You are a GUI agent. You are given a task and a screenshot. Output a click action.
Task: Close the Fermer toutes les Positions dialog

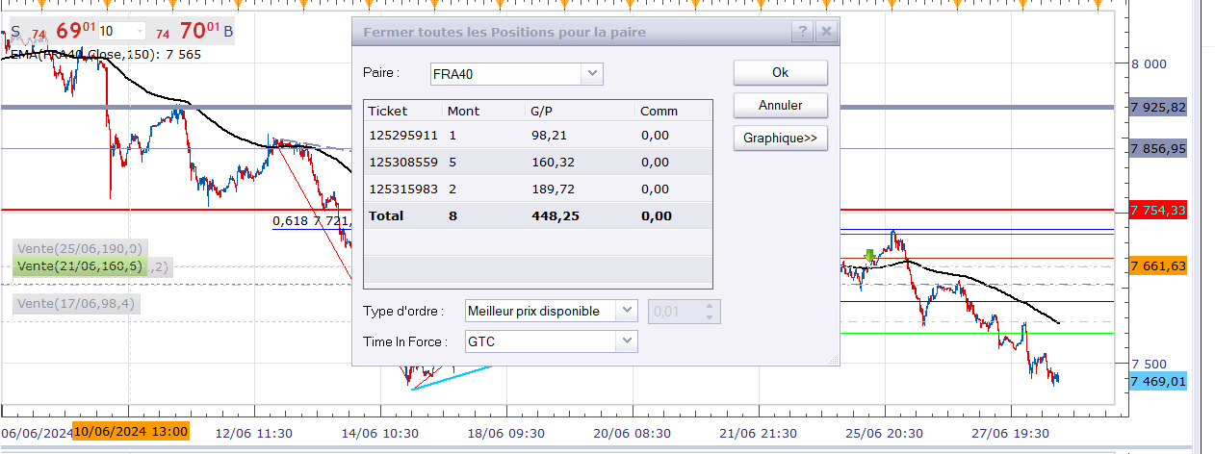826,32
